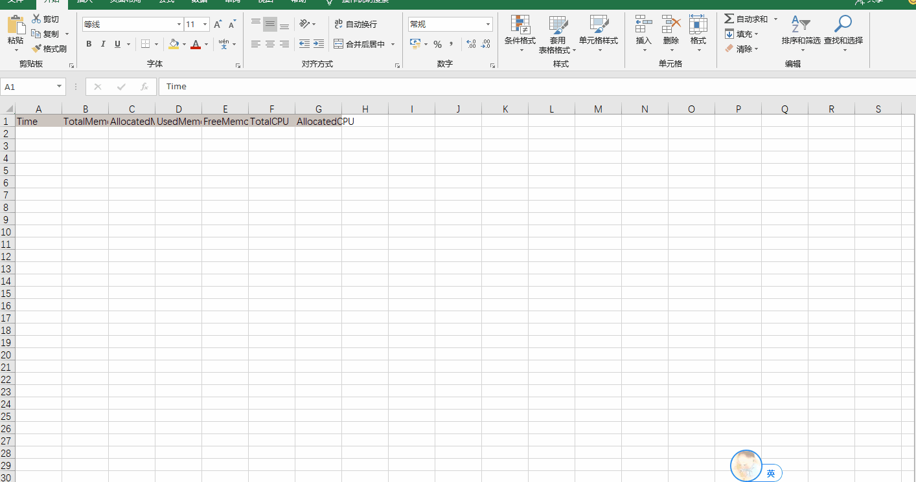916x482 pixels.
Task: Toggle bold formatting
Action: (89, 44)
